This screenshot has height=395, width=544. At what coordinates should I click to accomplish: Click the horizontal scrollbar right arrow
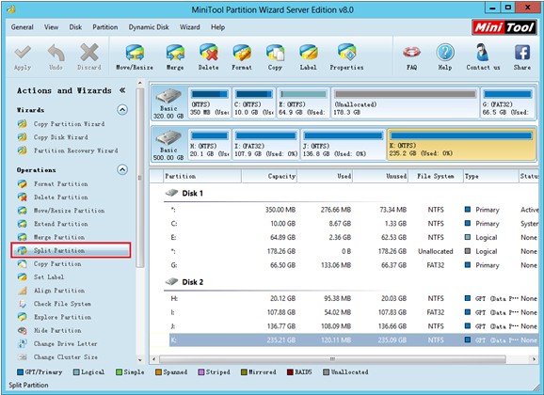click(x=535, y=359)
